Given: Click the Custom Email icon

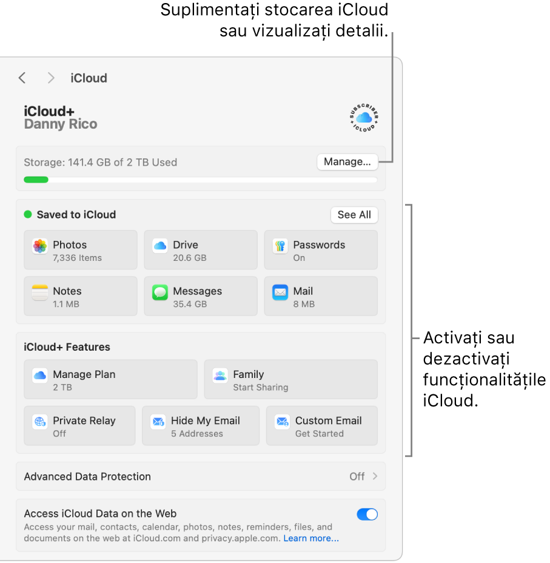Looking at the screenshot, I should 282,422.
